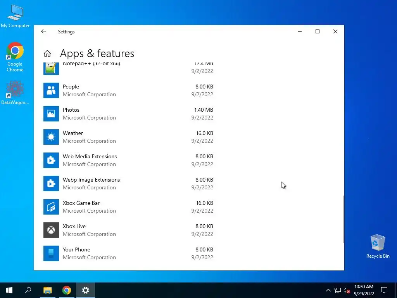Close the Settings window
397x298 pixels.
coord(335,31)
